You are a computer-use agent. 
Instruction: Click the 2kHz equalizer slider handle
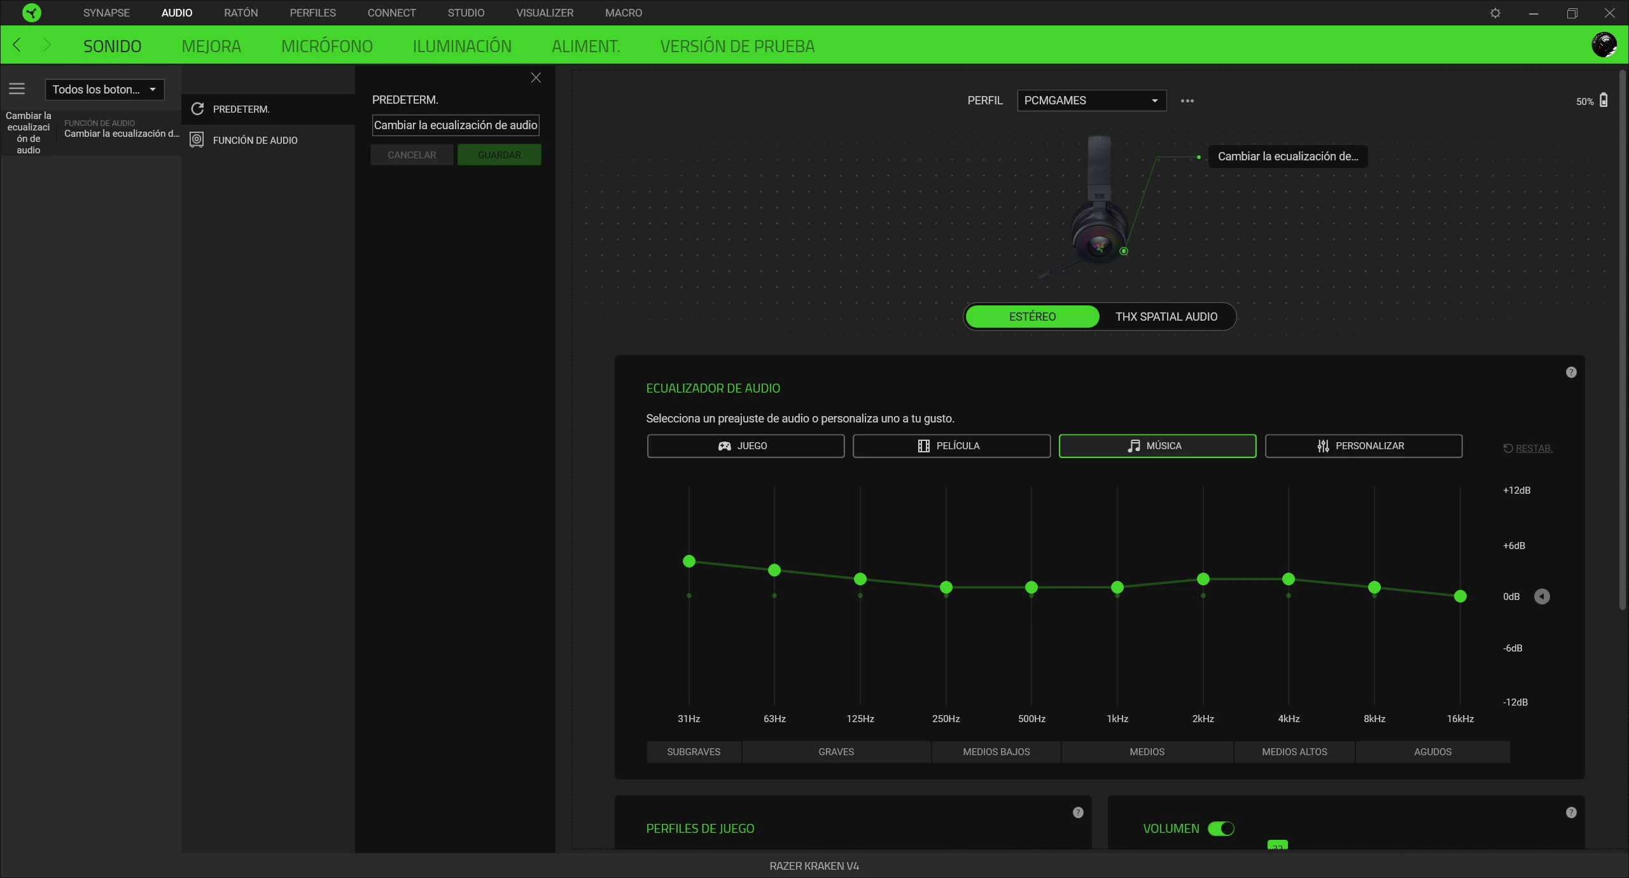pos(1203,579)
